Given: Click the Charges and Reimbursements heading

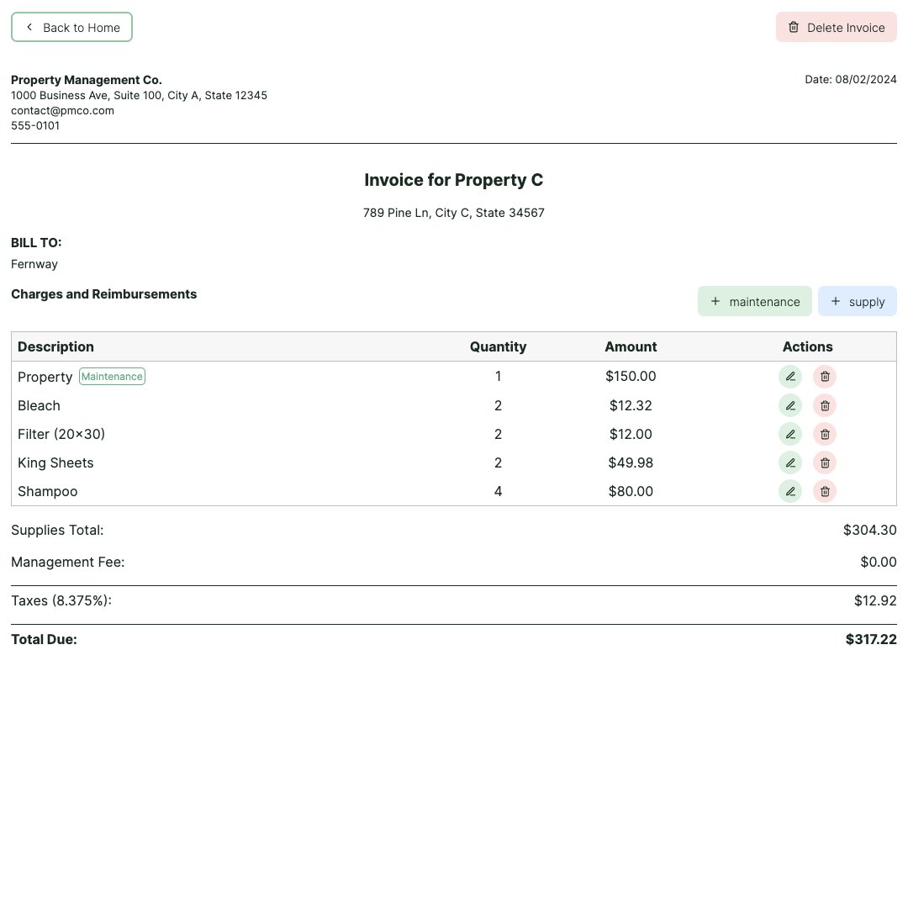Looking at the screenshot, I should [103, 294].
